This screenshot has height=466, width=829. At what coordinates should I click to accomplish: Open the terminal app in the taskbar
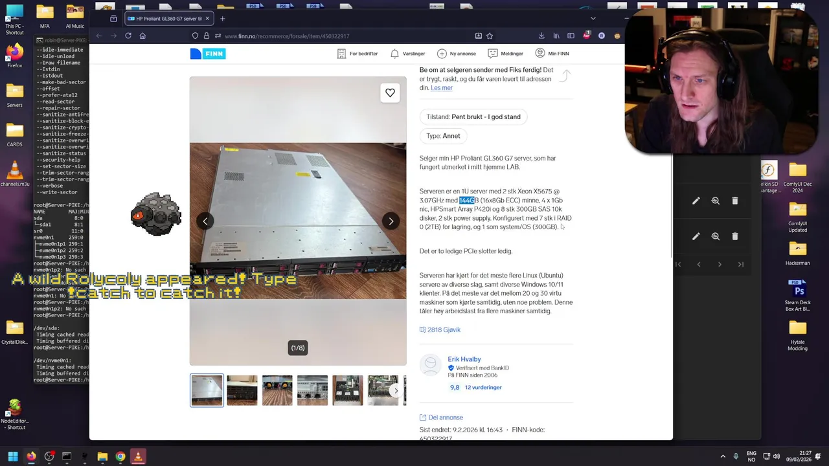click(x=67, y=456)
